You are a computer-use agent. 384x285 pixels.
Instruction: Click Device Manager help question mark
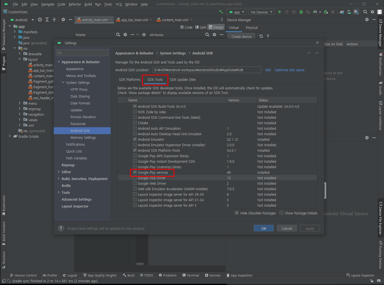[268, 36]
